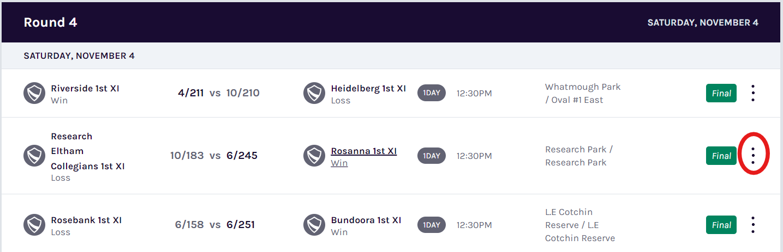Click the 4/211 vs 10/210 score
Image resolution: width=783 pixels, height=252 pixels.
tap(219, 93)
